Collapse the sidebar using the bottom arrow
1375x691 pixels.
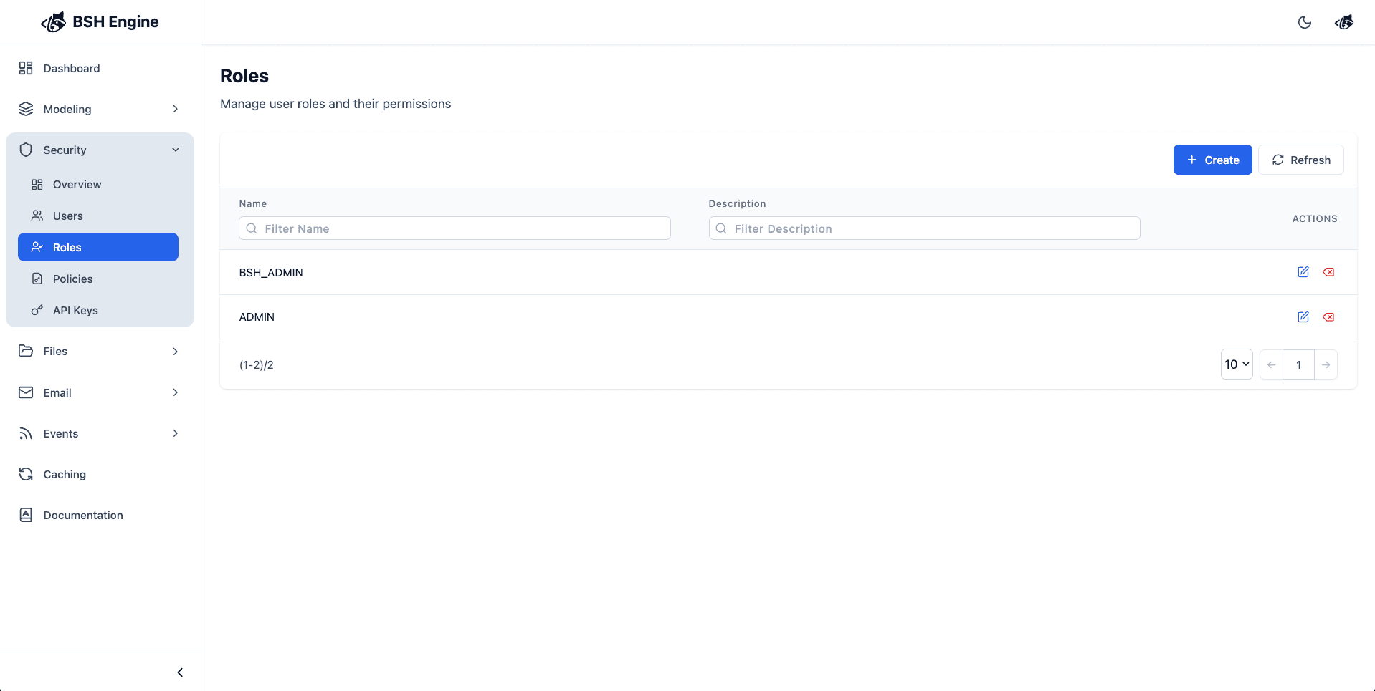(180, 672)
